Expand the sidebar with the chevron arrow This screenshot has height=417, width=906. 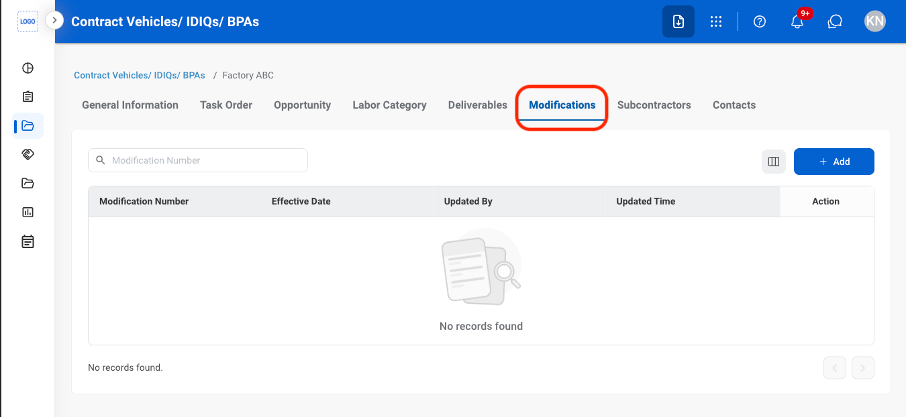pos(54,21)
